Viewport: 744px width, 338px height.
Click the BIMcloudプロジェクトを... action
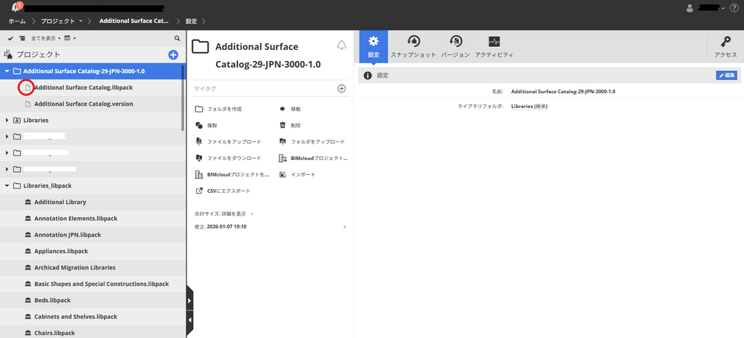click(232, 174)
